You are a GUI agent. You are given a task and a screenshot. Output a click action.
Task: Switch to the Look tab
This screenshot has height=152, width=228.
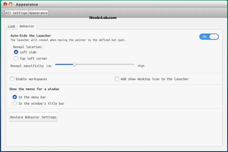coord(12,26)
